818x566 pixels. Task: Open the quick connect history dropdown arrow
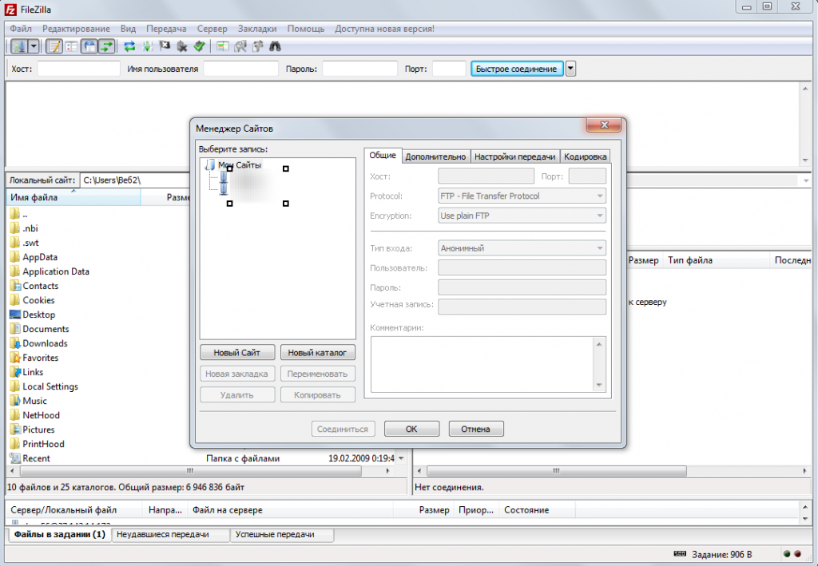[x=570, y=69]
